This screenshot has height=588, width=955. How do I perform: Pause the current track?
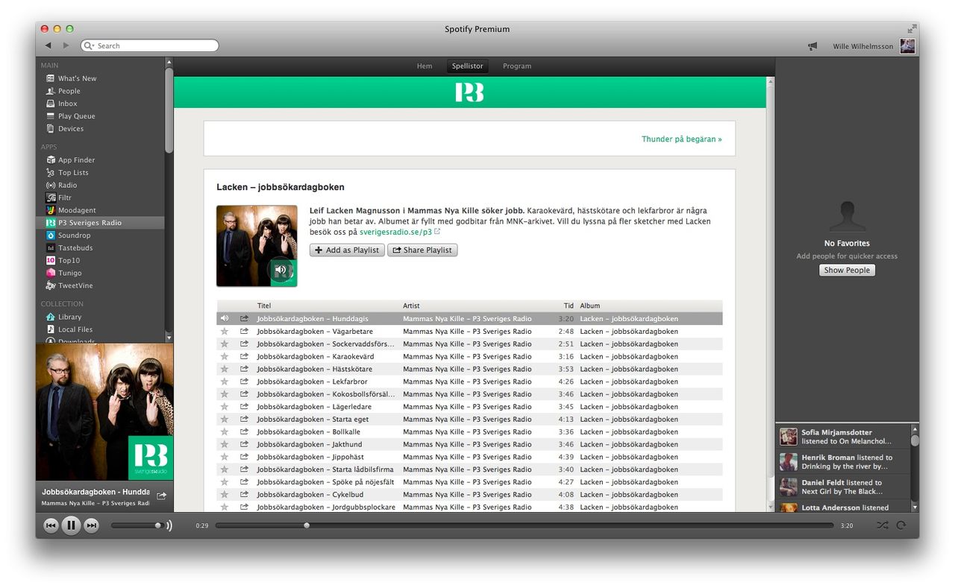[71, 525]
